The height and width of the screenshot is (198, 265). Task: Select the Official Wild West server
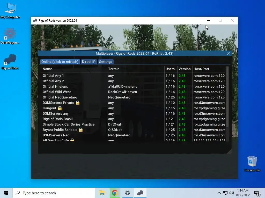(x=134, y=92)
